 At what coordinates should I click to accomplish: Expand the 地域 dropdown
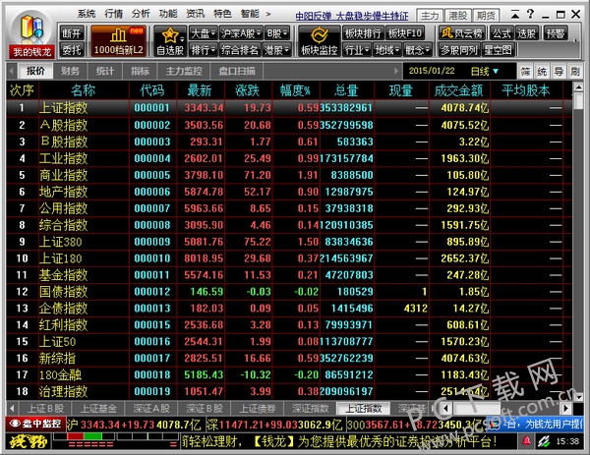click(x=387, y=50)
